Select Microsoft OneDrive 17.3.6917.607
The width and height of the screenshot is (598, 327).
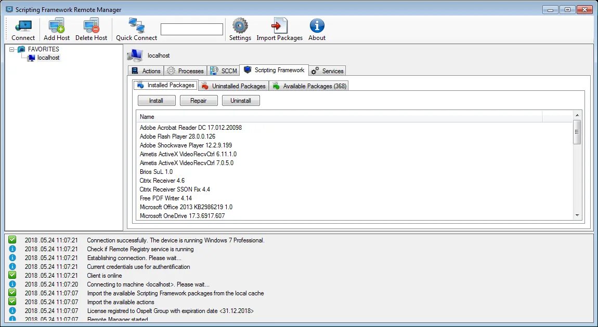tap(183, 216)
